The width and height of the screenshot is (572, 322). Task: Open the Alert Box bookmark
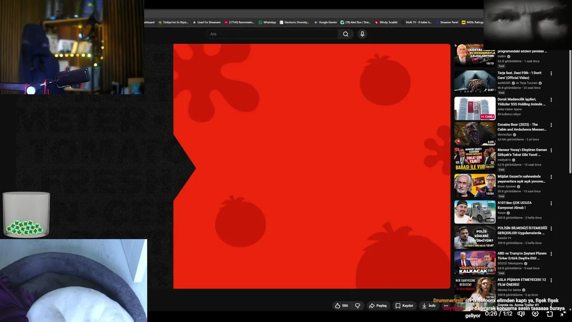(x=356, y=22)
